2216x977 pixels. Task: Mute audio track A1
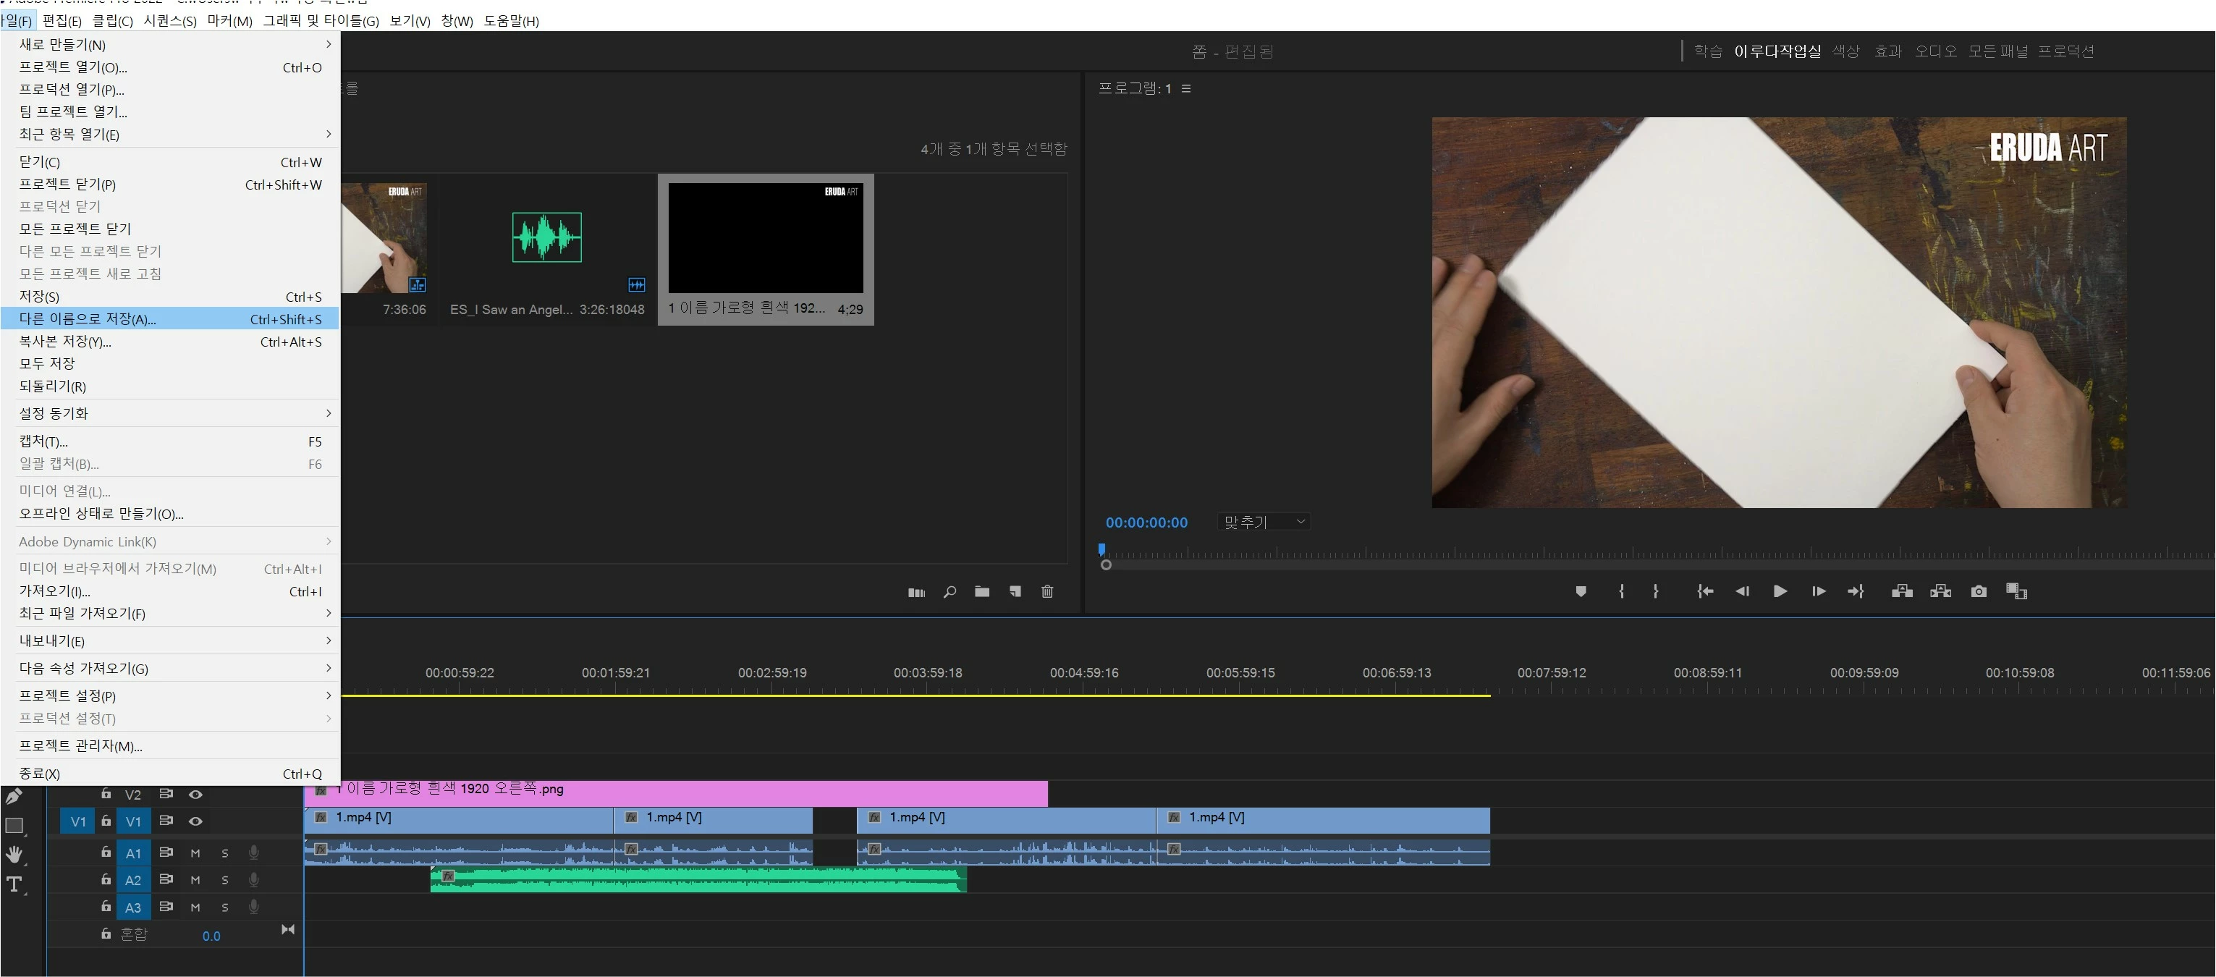[195, 853]
